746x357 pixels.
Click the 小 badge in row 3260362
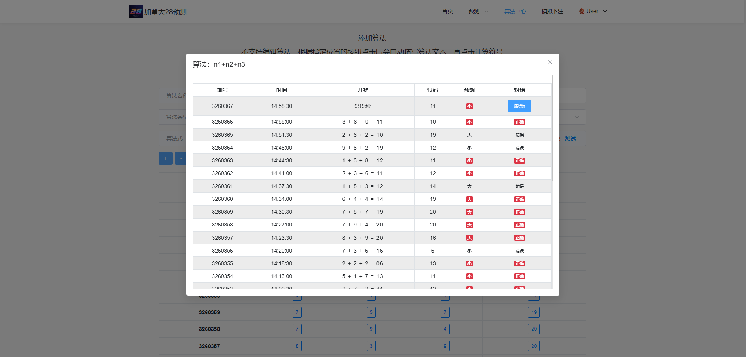click(469, 173)
